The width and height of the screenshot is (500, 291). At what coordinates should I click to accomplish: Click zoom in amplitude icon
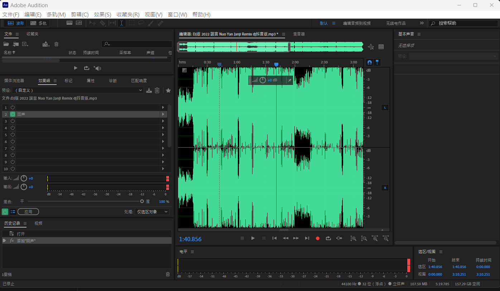click(x=353, y=238)
